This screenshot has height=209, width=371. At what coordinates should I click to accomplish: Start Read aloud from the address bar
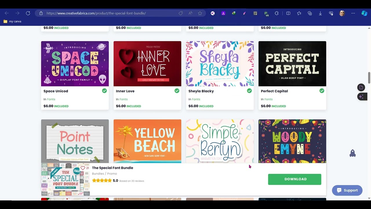(x=190, y=13)
